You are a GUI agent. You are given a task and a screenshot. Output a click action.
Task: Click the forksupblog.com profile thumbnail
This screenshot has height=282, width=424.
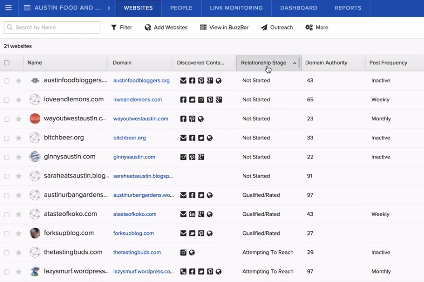[x=35, y=233]
